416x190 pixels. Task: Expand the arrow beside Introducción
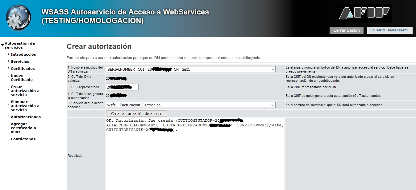pyautogui.click(x=8, y=54)
